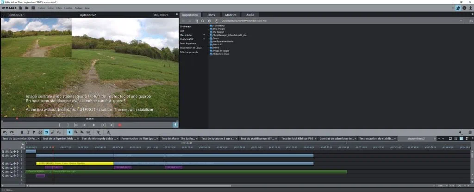Click the upload arrow icon top right
474x192 pixels.
tap(470, 8)
